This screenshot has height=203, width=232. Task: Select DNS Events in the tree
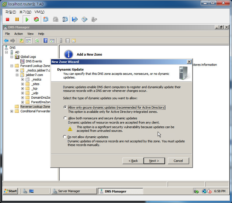point(34,61)
